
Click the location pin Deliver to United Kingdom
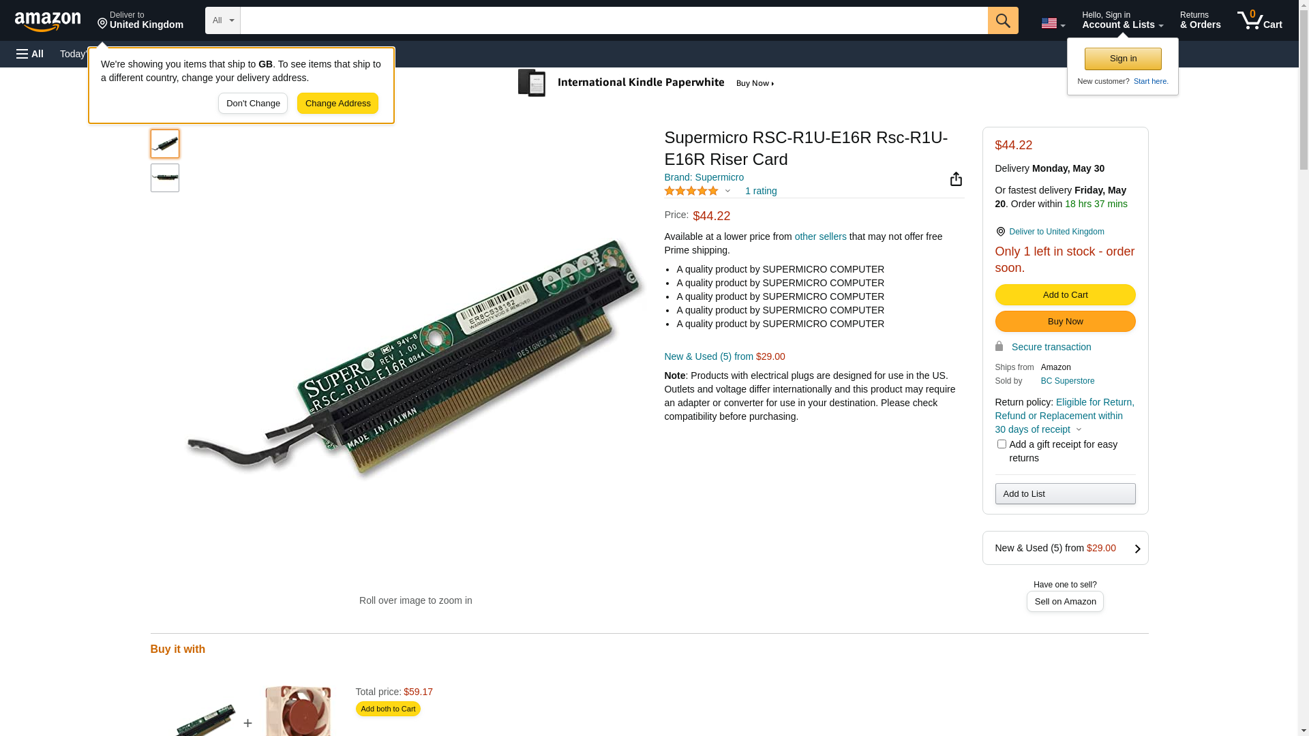[x=1049, y=232]
